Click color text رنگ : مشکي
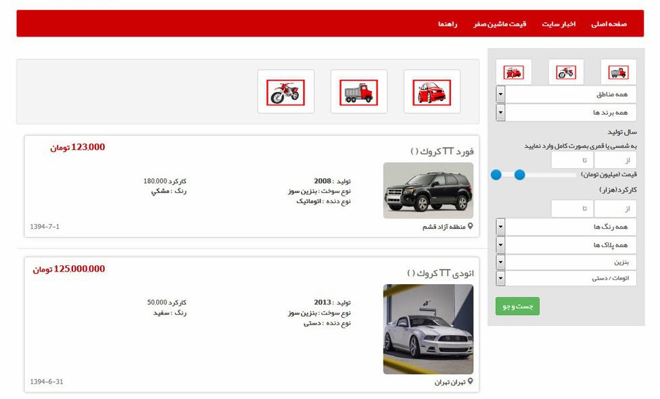The width and height of the screenshot is (660, 399). pyautogui.click(x=169, y=191)
